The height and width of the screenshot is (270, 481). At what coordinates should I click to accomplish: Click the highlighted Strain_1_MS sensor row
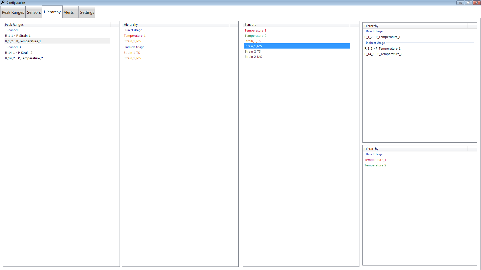coord(253,46)
